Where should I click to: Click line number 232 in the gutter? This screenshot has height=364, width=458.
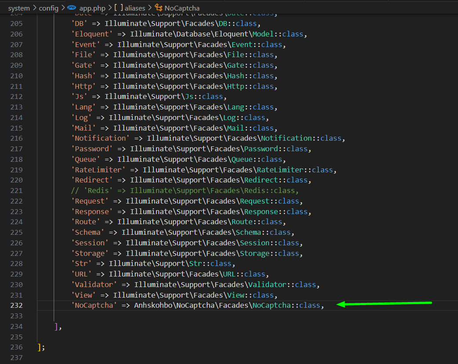click(x=16, y=306)
